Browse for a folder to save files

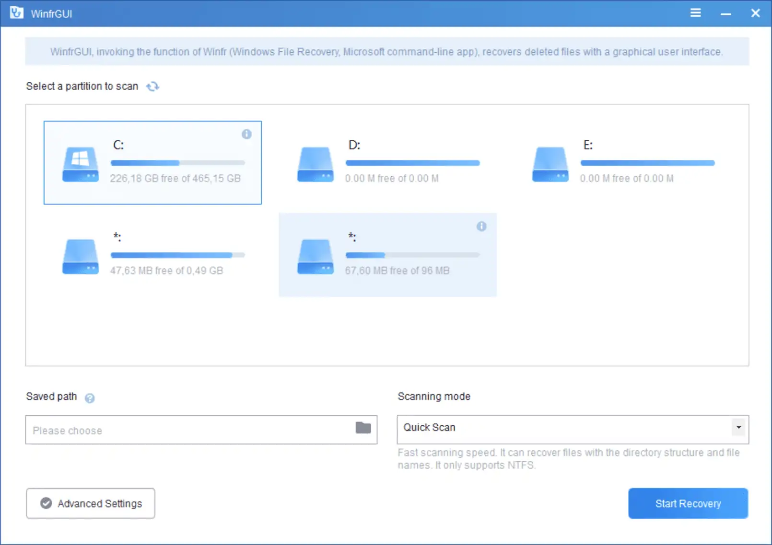click(x=363, y=428)
